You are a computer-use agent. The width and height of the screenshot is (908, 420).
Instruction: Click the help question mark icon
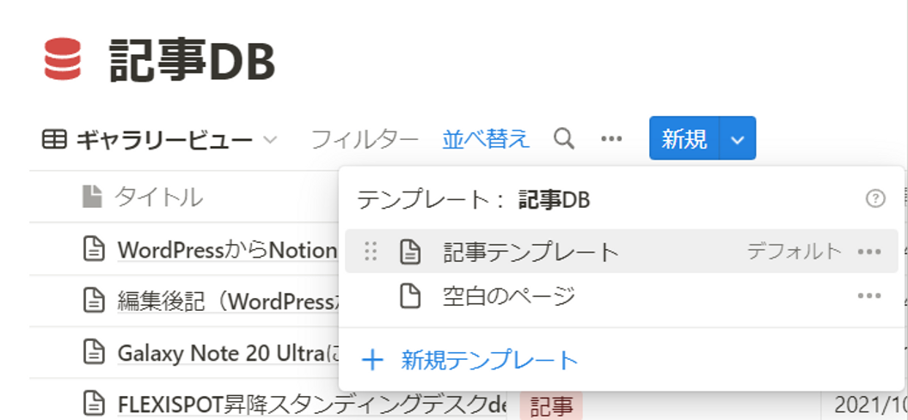point(875,199)
